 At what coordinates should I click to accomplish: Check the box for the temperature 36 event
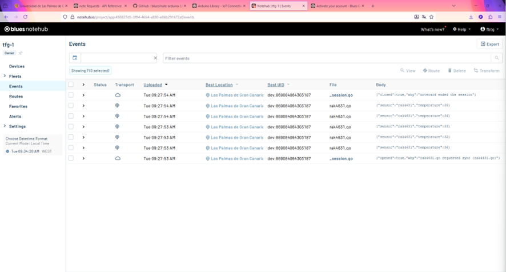coord(71,147)
